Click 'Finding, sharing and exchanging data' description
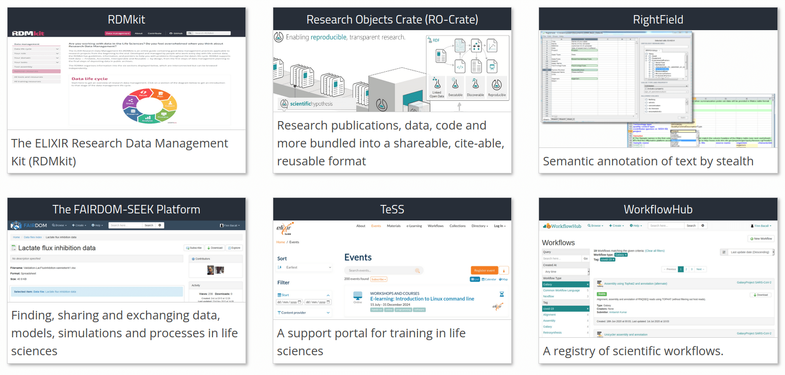Screen dimensions: 785x375 (124, 333)
